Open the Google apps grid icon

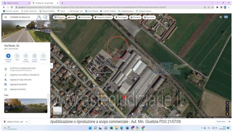[x=220, y=17]
